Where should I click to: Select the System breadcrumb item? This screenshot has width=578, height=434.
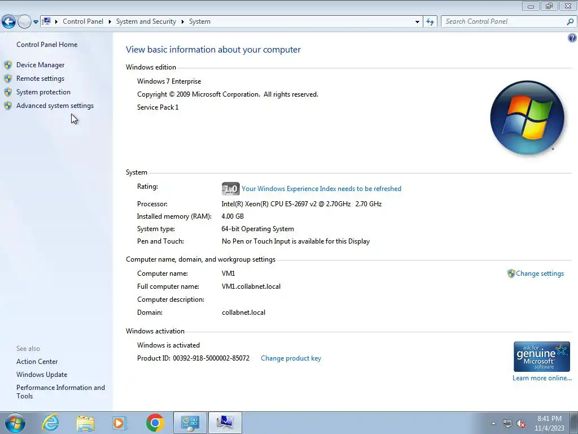pyautogui.click(x=200, y=21)
